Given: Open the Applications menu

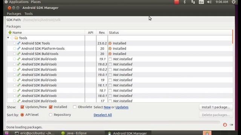Looking at the screenshot, I should pyautogui.click(x=19, y=2).
